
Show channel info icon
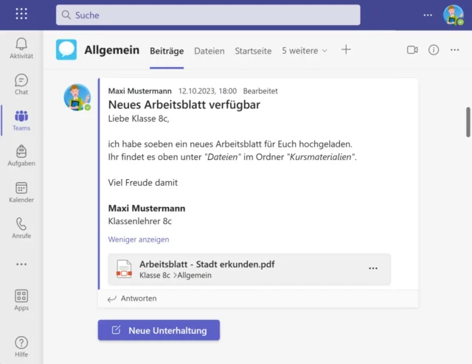point(434,50)
